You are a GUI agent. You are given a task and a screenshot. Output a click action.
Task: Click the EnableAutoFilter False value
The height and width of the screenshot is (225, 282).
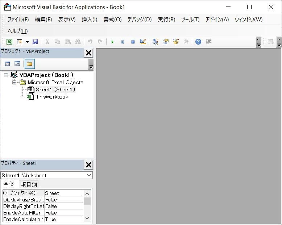[x=64, y=213]
